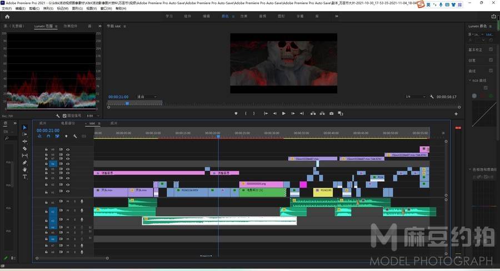Toggle the Creative section checkbox in Lumetri Color
This screenshot has width=500, height=271.
(x=491, y=60)
